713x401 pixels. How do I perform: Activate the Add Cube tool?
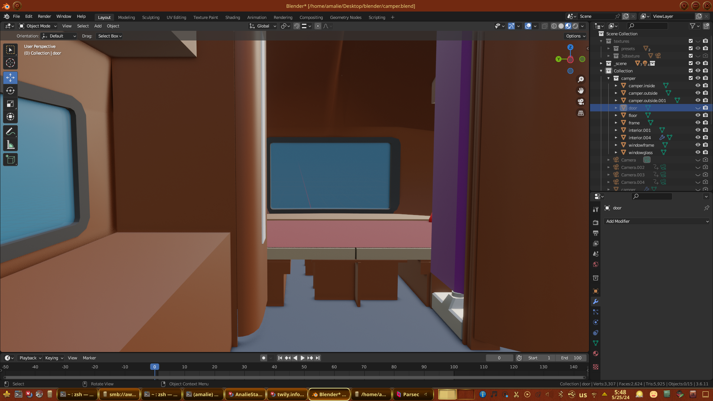coord(10,160)
